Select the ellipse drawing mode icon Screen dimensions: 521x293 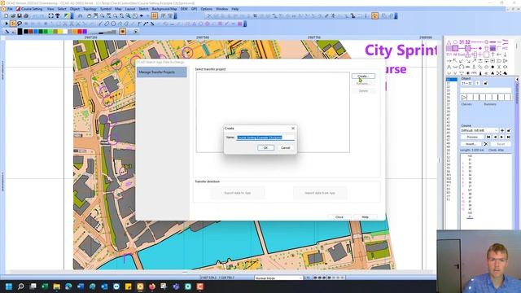tap(107, 24)
